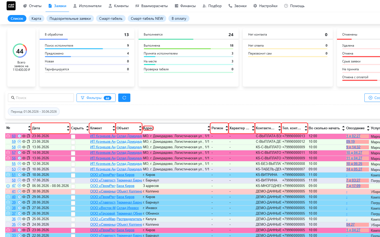This screenshot has width=380, height=237.
Task: Sort by the Дата column arrows
Action: 68,128
